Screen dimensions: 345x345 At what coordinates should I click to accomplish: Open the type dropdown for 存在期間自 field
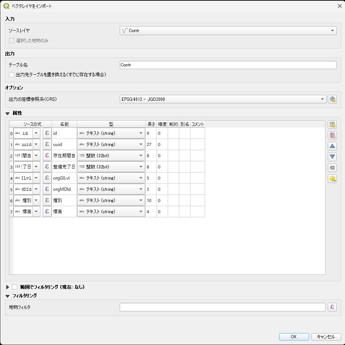(111, 156)
